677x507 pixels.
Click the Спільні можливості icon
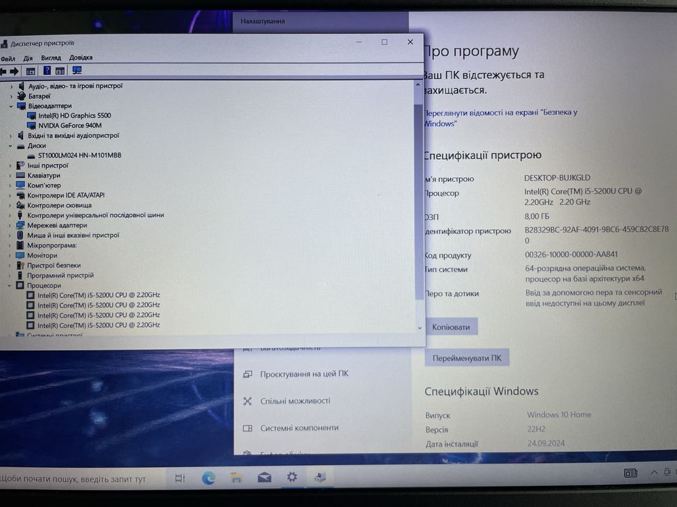pos(247,402)
